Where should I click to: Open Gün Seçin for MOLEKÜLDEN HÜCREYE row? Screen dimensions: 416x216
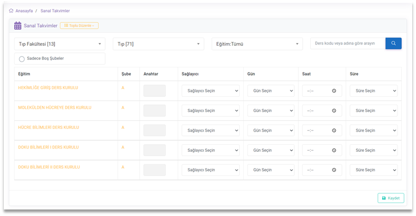[x=271, y=110]
